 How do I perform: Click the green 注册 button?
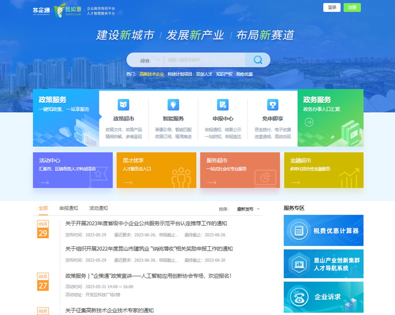click(352, 8)
